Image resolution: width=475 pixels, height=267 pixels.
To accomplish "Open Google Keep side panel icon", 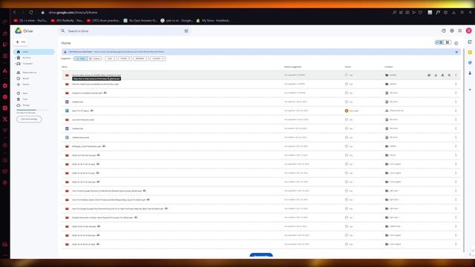I will 470,53.
